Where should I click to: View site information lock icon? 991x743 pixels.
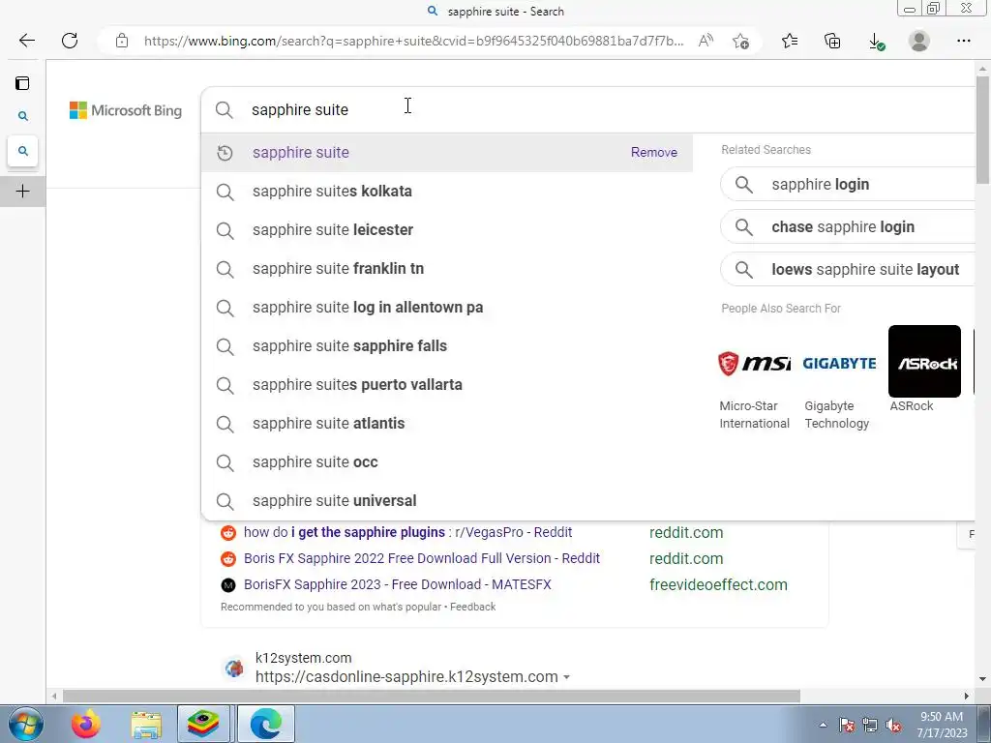tap(122, 41)
